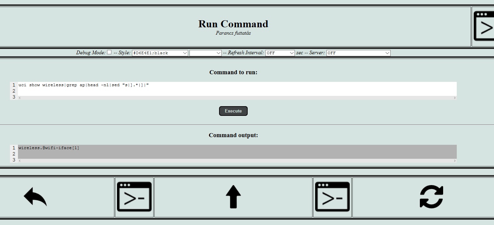Screen dimensions: 494x225
Task: Open the Server dropdown set to OFF
Action: coord(358,53)
